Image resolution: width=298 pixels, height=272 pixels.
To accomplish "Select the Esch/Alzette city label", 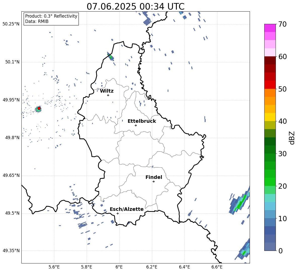I will click(127, 209).
